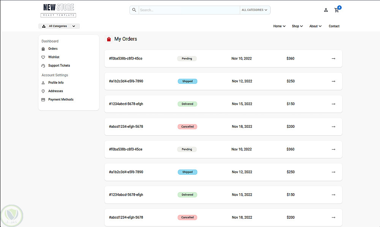Select Orders in the dashboard sidebar
The image size is (380, 227).
52,49
